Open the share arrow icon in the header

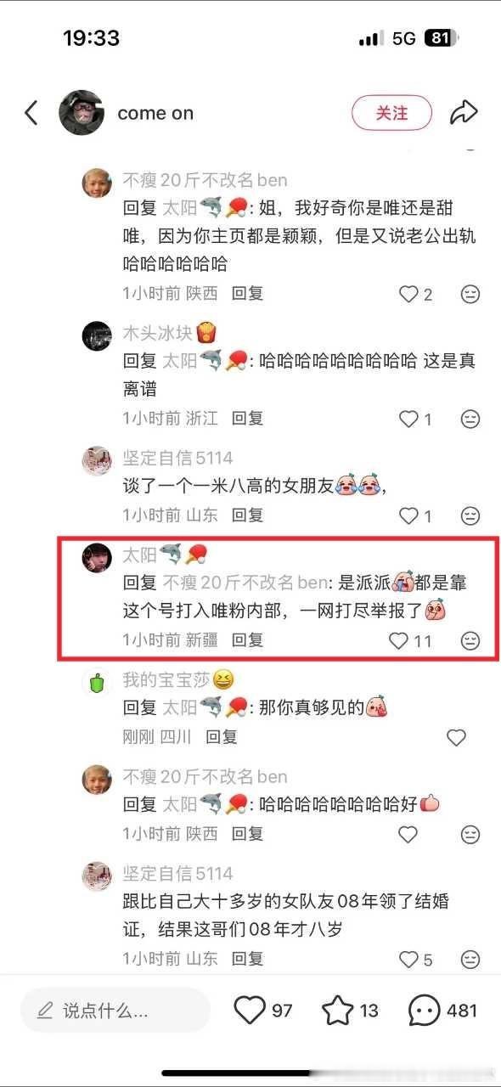464,112
